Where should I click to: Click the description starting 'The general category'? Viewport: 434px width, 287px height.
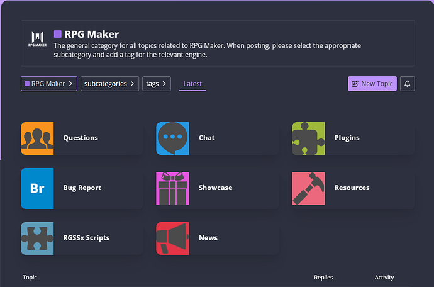pyautogui.click(x=208, y=50)
